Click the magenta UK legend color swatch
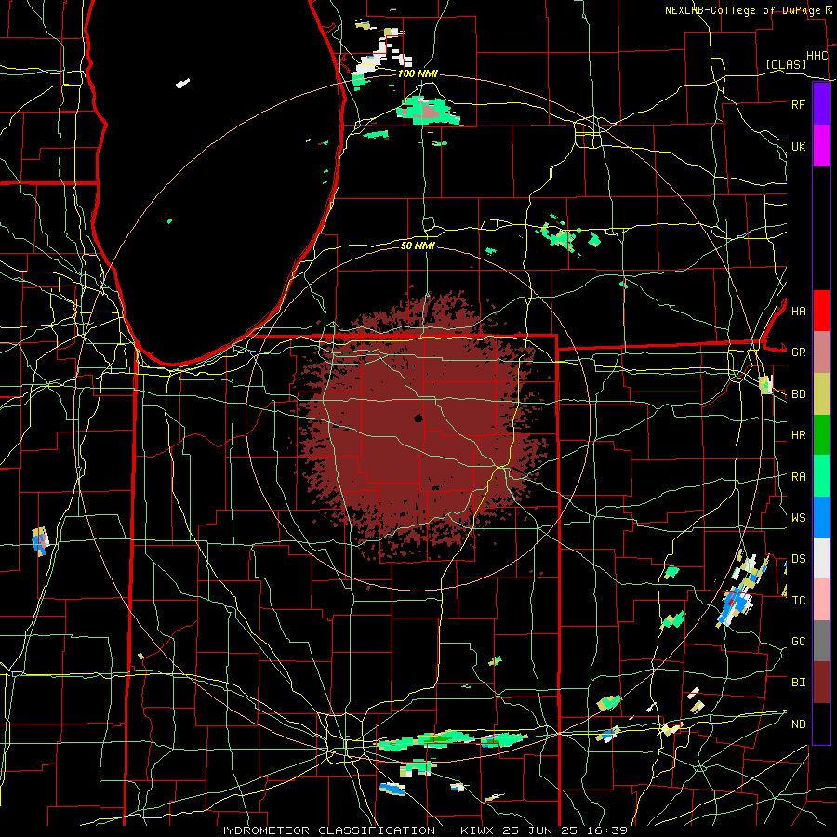 821,146
